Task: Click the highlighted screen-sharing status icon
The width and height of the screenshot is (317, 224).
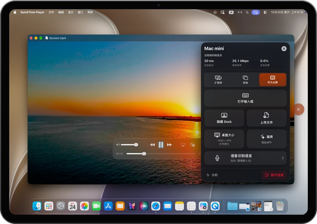Action: click(x=256, y=12)
